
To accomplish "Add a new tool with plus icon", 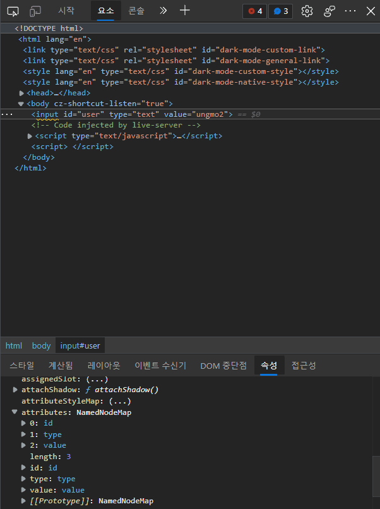I will click(x=184, y=11).
